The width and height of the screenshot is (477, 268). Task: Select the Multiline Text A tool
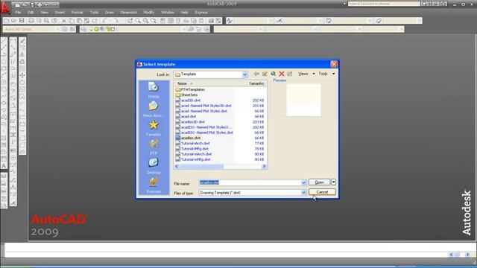point(4,166)
